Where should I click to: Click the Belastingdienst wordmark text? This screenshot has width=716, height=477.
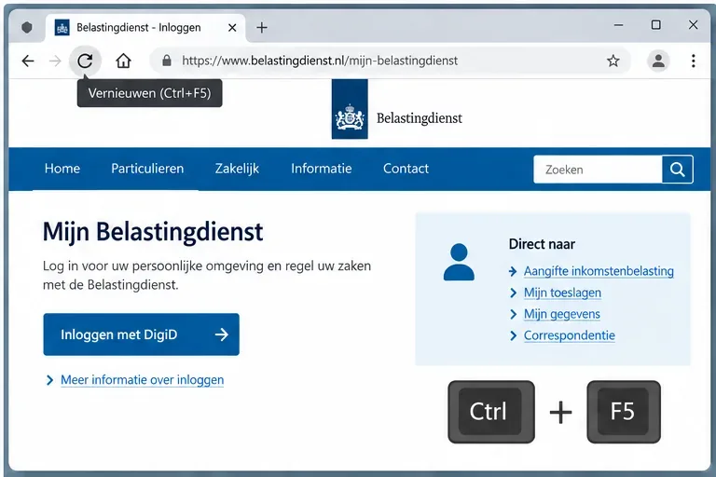[x=420, y=118]
